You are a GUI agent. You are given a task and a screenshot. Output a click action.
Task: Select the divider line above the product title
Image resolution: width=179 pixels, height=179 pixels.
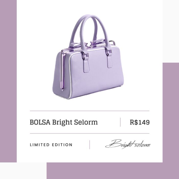click(x=89, y=111)
